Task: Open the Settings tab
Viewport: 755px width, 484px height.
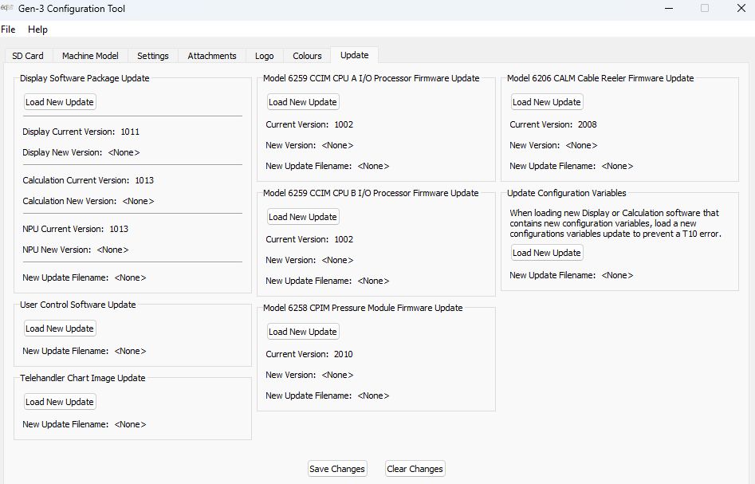Action: [x=152, y=56]
